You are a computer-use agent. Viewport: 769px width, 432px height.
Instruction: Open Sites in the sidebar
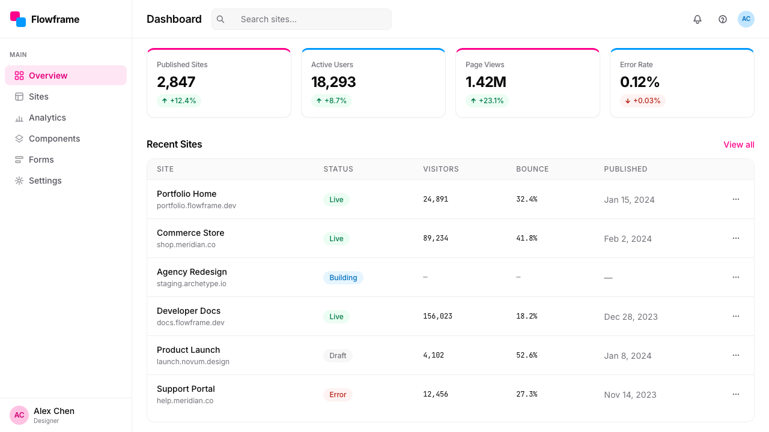click(66, 97)
